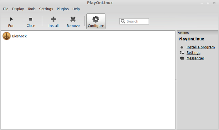This screenshot has height=130, width=219.
Task: Follow the Install a program link
Action: [x=201, y=47]
